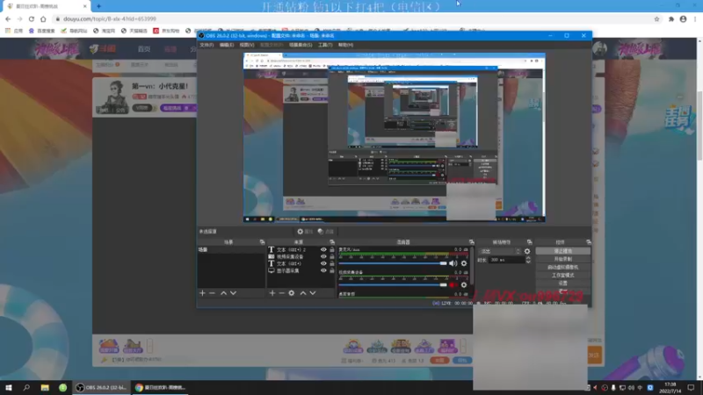This screenshot has height=395, width=703.
Task: Remove selected scene with minus icon
Action: pos(212,293)
